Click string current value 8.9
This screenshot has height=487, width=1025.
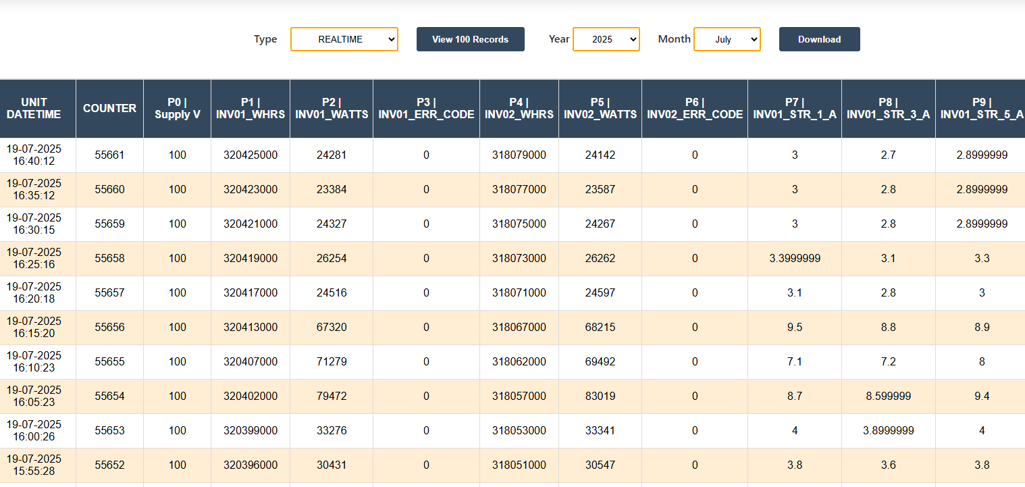tap(982, 328)
